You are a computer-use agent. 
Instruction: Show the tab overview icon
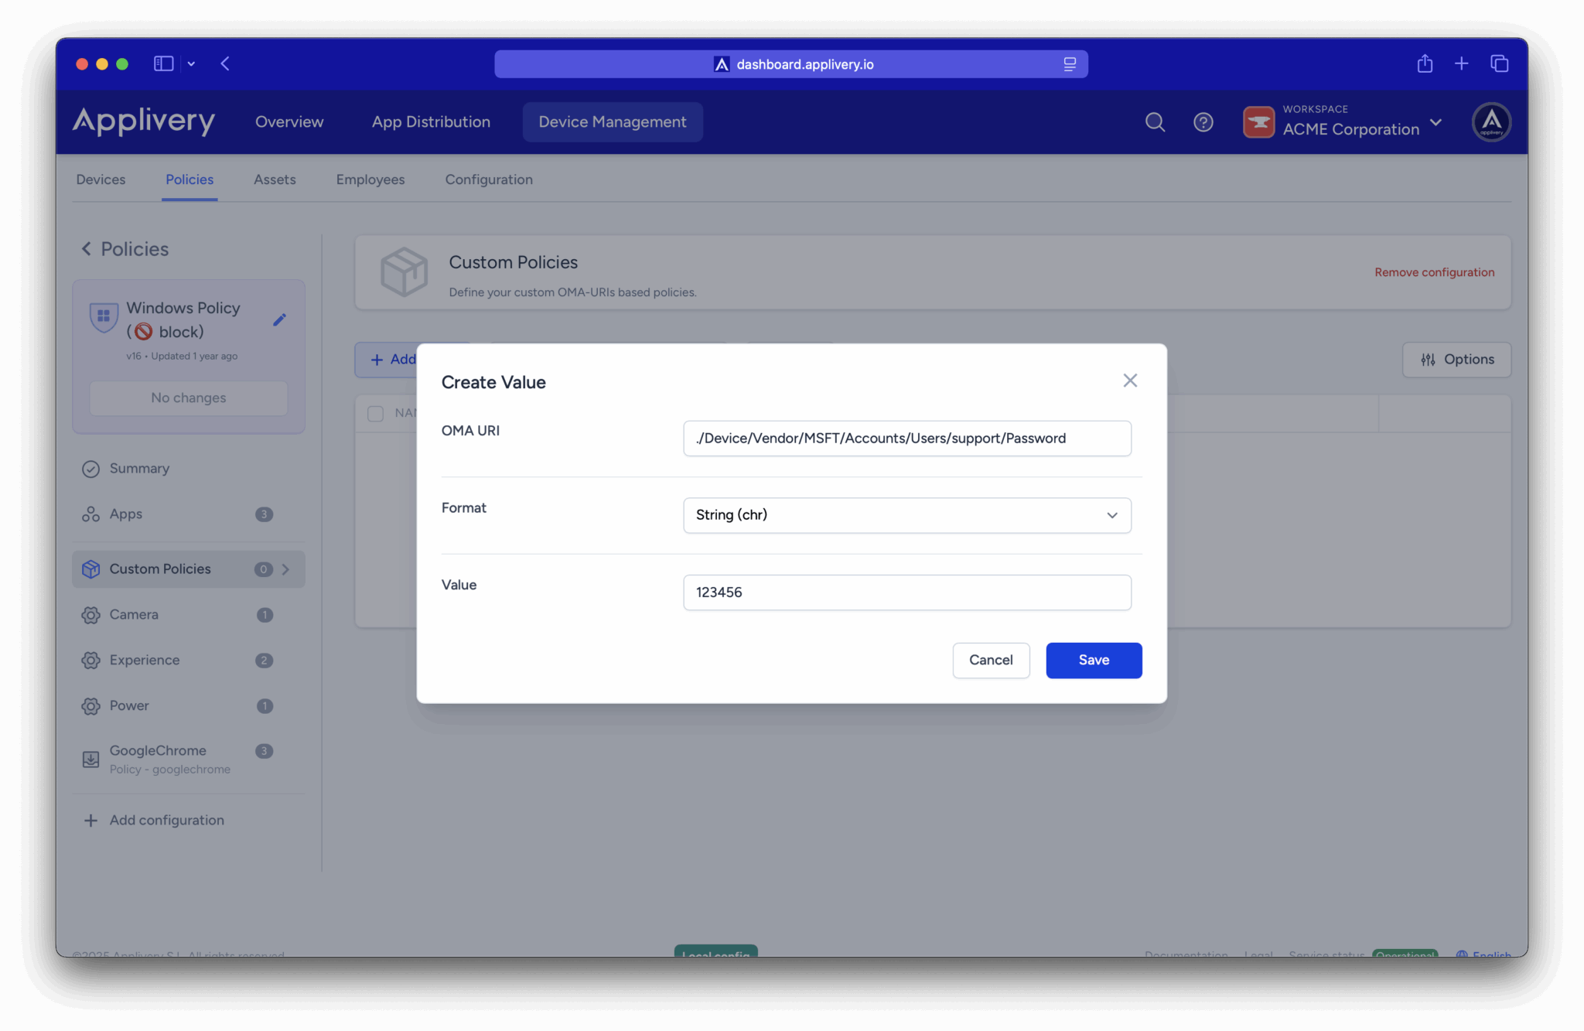[1499, 63]
